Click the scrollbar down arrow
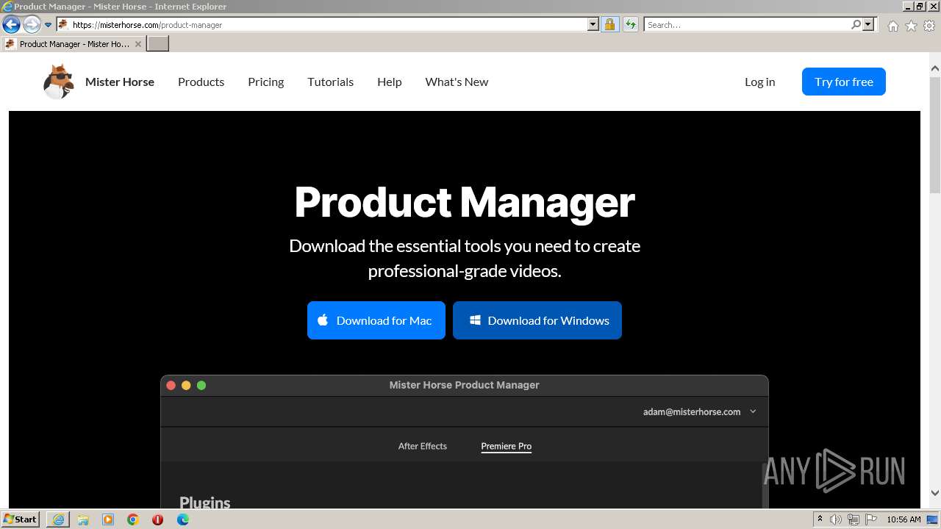The height and width of the screenshot is (529, 941). click(935, 494)
